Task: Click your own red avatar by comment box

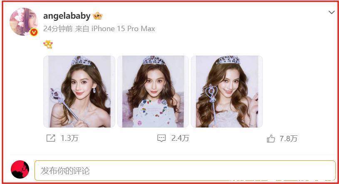Action: pos(20,169)
